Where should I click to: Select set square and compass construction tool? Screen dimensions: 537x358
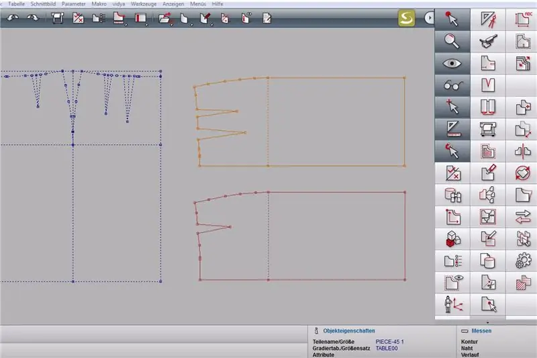pos(488,19)
